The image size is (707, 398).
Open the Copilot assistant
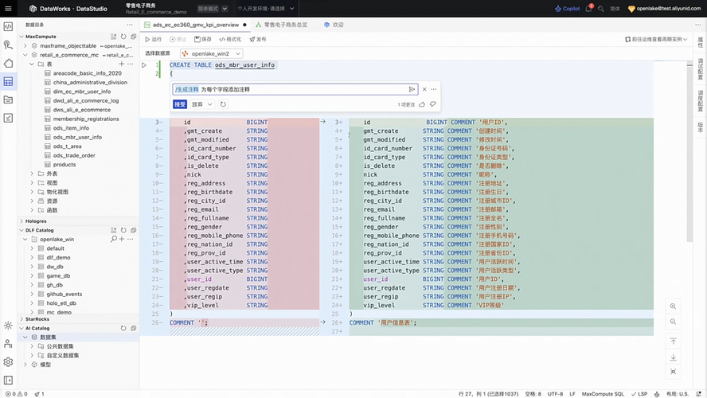567,9
